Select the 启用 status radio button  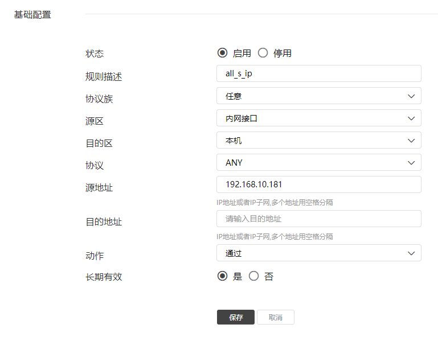(x=222, y=53)
